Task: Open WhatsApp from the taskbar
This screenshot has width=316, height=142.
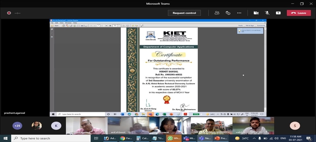Action: [x=174, y=138]
